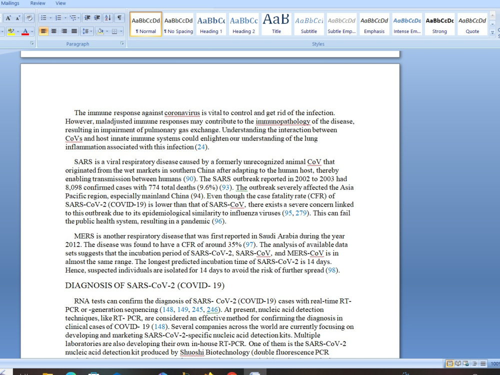Open the Borders dropdown arrow
Image resolution: width=500 pixels, height=375 pixels.
(121, 31)
